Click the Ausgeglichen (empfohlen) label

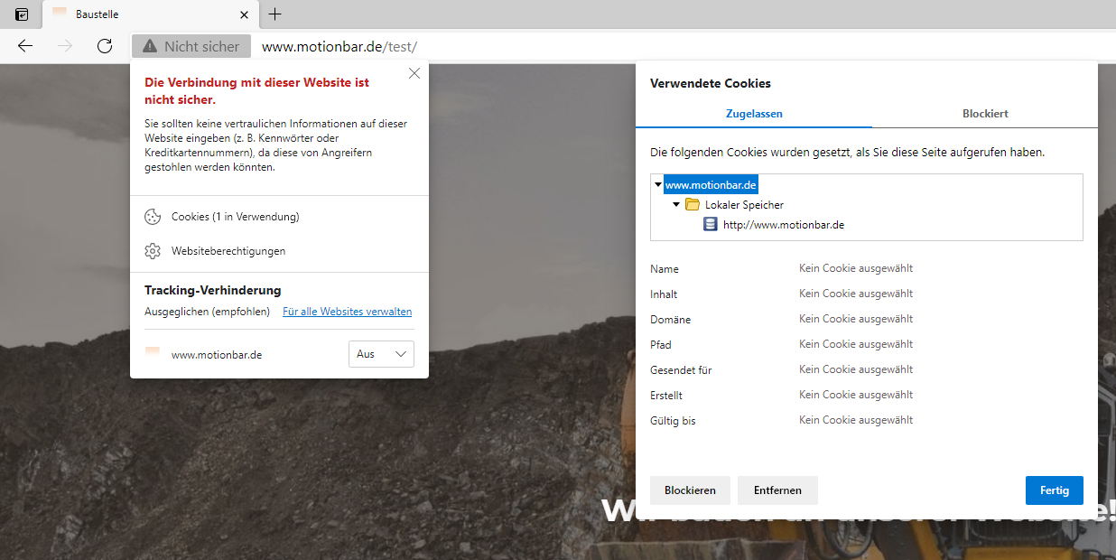(x=207, y=312)
